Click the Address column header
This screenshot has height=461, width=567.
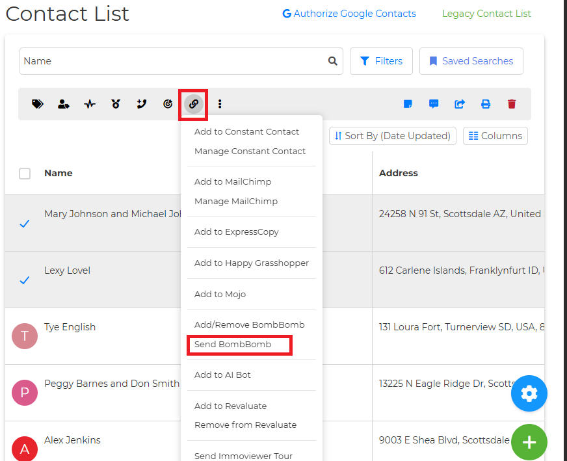pyautogui.click(x=398, y=173)
